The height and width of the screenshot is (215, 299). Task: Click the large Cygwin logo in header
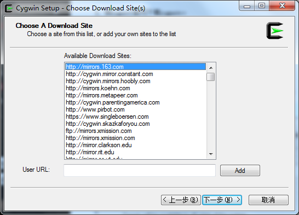coord(275,31)
